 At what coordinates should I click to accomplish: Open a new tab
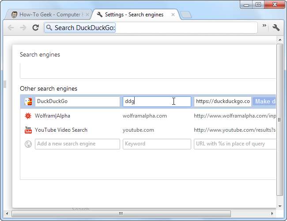[186, 15]
